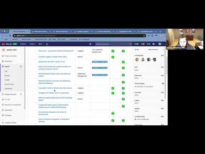The image size is (205, 154).
Task: Select Service Desk under Issues
Action: [9, 84]
